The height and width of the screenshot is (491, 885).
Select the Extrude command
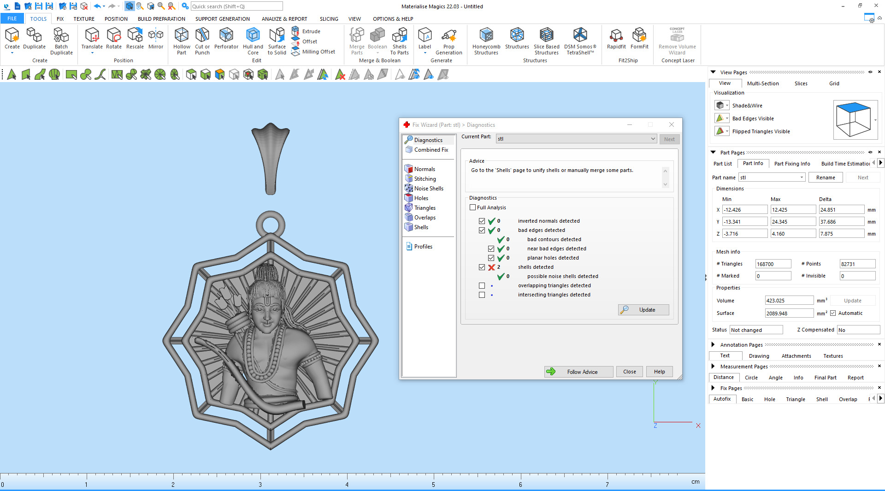306,31
